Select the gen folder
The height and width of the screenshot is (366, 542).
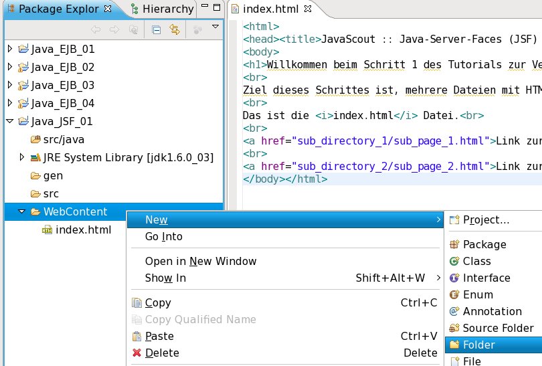click(53, 175)
